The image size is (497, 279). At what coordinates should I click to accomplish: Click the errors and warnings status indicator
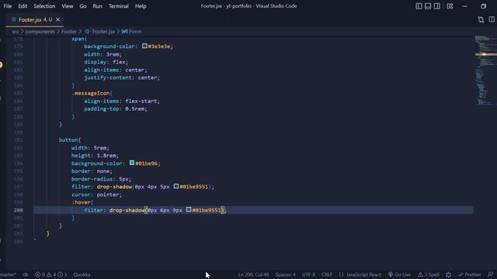point(50,274)
